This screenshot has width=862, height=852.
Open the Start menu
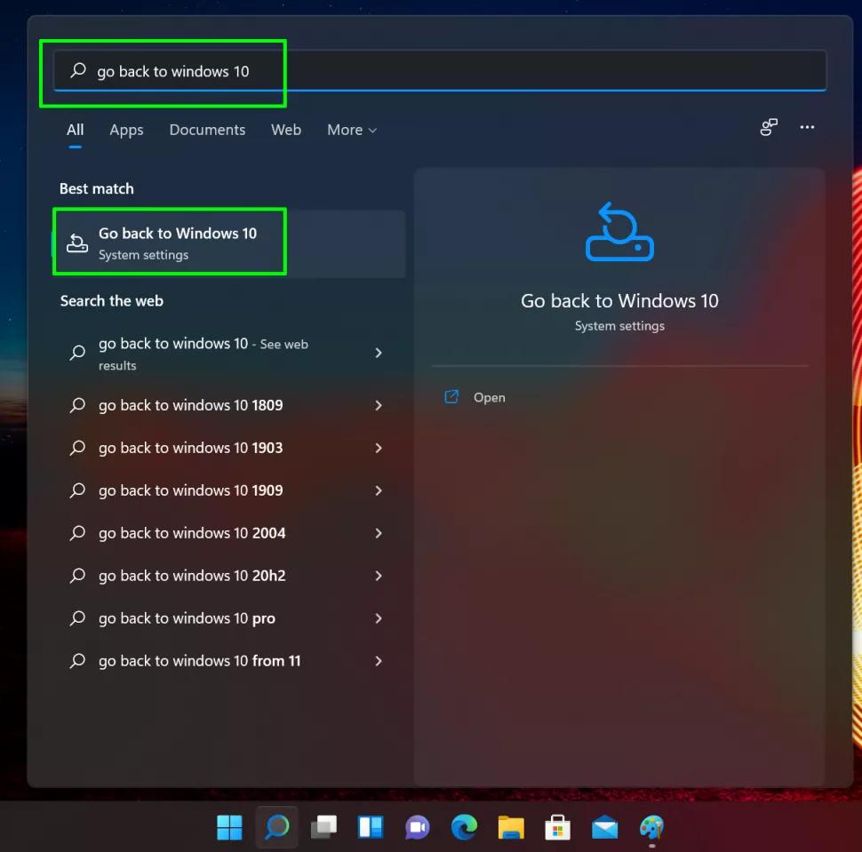click(x=229, y=826)
